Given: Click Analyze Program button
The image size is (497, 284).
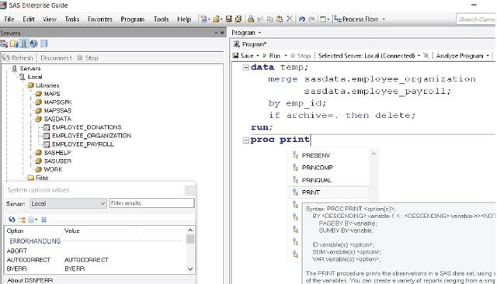Looking at the screenshot, I should pos(460,56).
